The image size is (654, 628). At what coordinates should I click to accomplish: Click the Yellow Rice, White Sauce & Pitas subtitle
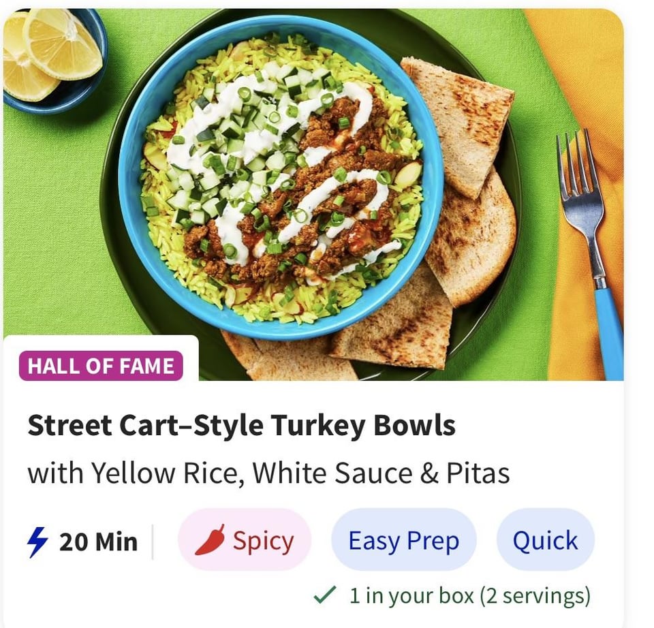pos(268,473)
